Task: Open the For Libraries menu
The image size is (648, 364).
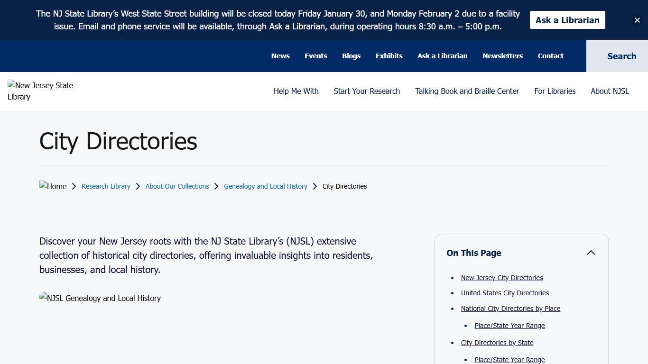Action: 555,91
